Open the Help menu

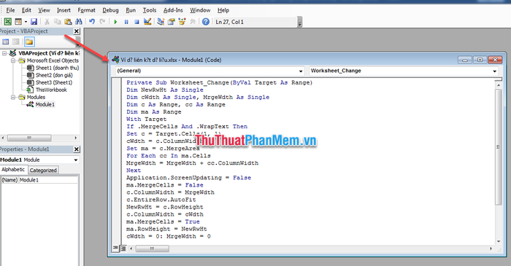point(223,10)
